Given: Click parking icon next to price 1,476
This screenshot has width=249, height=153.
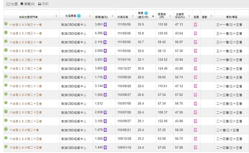Looking at the screenshot, I should pos(105,130).
